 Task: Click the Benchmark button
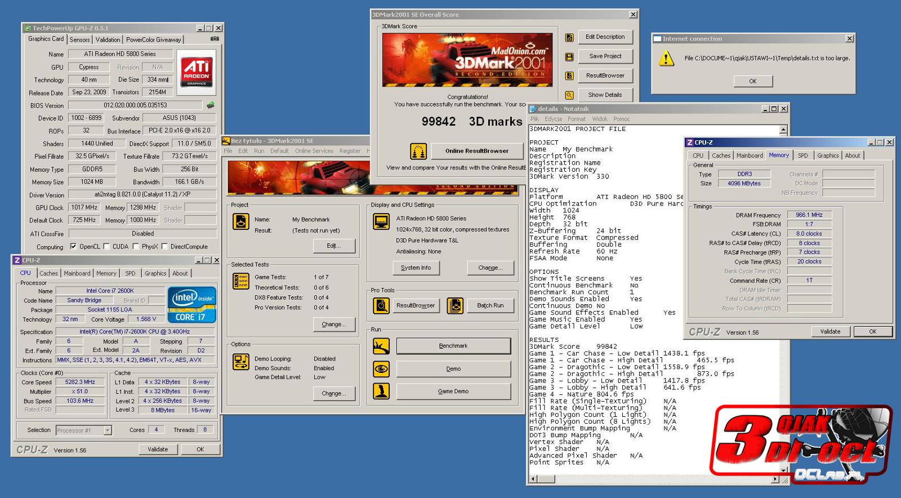pos(453,346)
